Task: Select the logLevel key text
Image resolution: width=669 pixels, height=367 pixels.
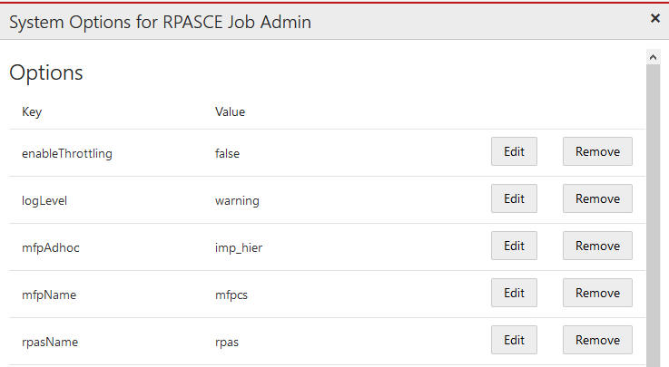Action: click(44, 200)
